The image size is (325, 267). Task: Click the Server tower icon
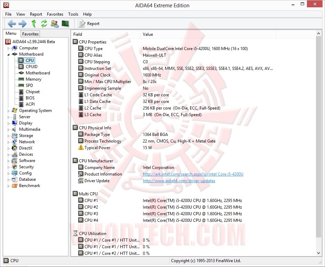coord(15,117)
